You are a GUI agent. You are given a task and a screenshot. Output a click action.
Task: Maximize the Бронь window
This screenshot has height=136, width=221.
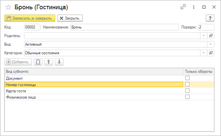point(204,7)
